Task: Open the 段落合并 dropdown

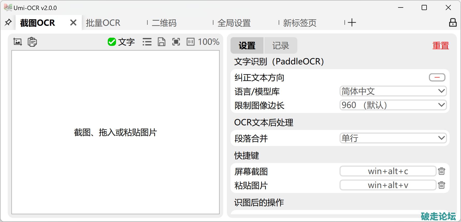Action: [393, 138]
